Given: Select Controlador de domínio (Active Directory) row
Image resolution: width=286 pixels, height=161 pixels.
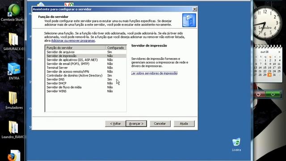Looking at the screenshot, I should click(x=85, y=76).
